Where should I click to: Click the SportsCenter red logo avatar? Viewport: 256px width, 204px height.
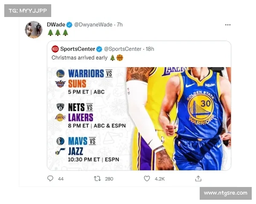tap(55, 49)
